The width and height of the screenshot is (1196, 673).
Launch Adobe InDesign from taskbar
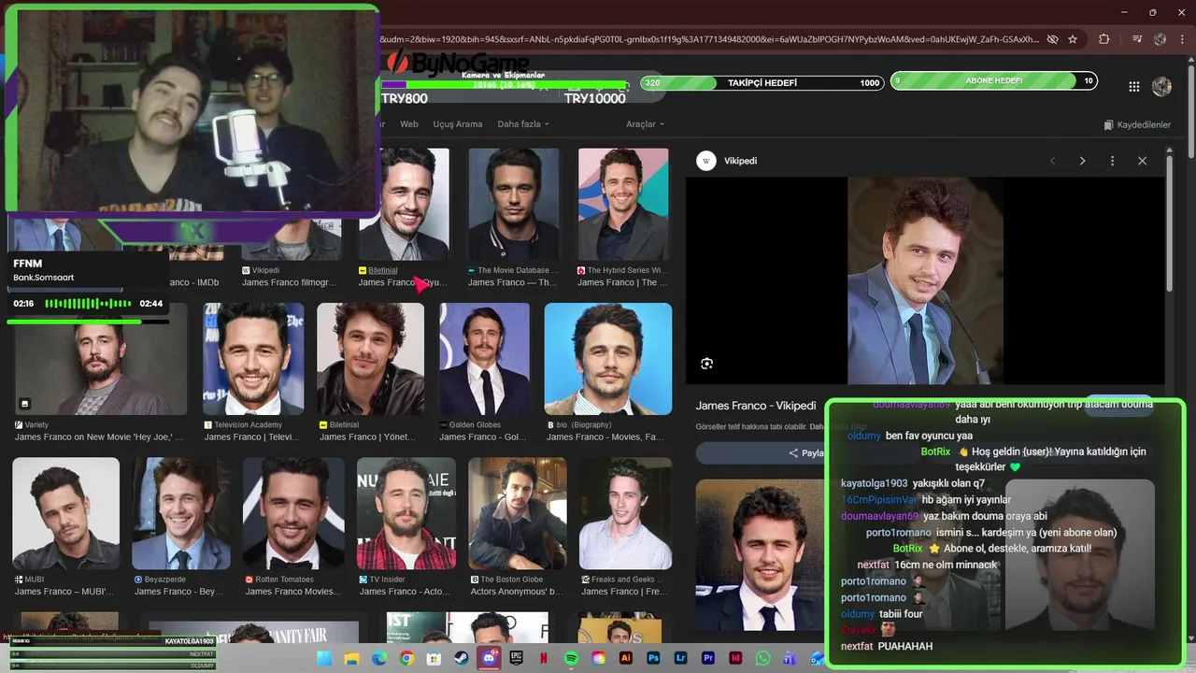pyautogui.click(x=735, y=658)
